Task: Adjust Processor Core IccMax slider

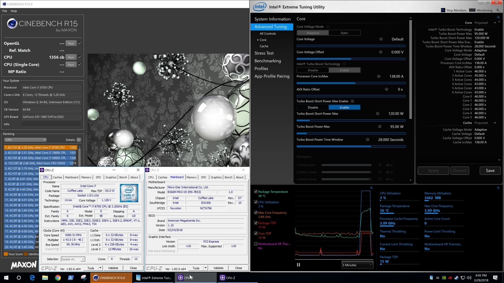Action: (351, 83)
